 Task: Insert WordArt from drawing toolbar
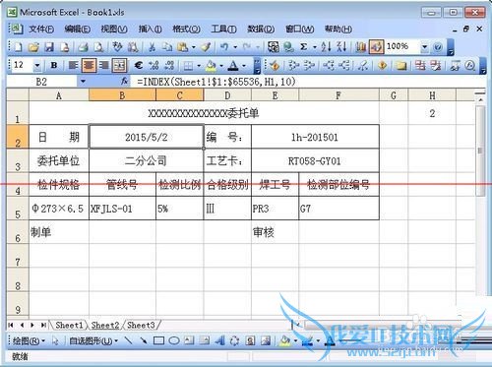tap(219, 340)
